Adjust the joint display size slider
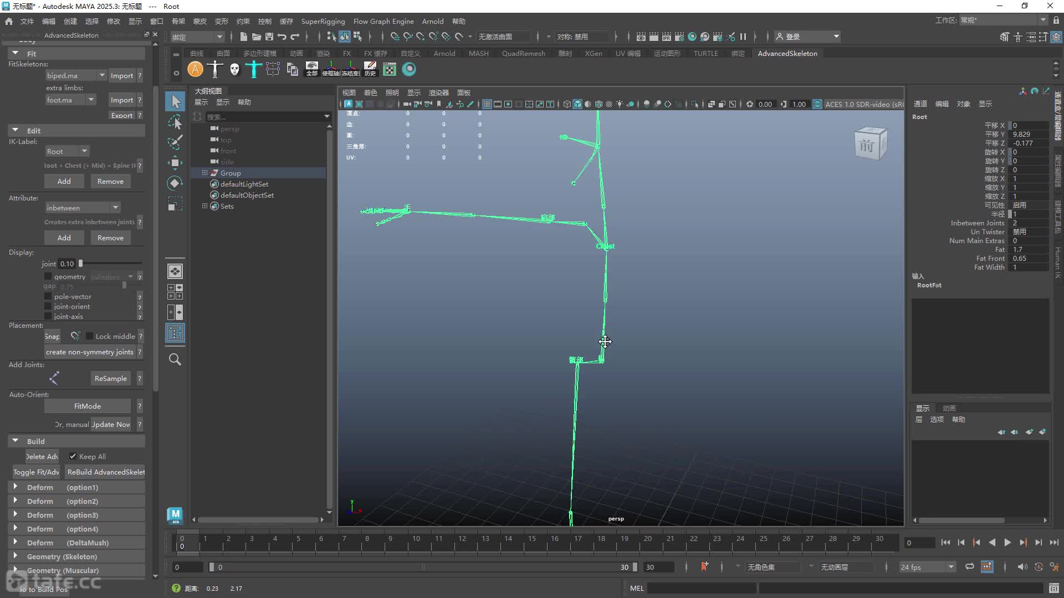1064x598 pixels. tap(110, 264)
